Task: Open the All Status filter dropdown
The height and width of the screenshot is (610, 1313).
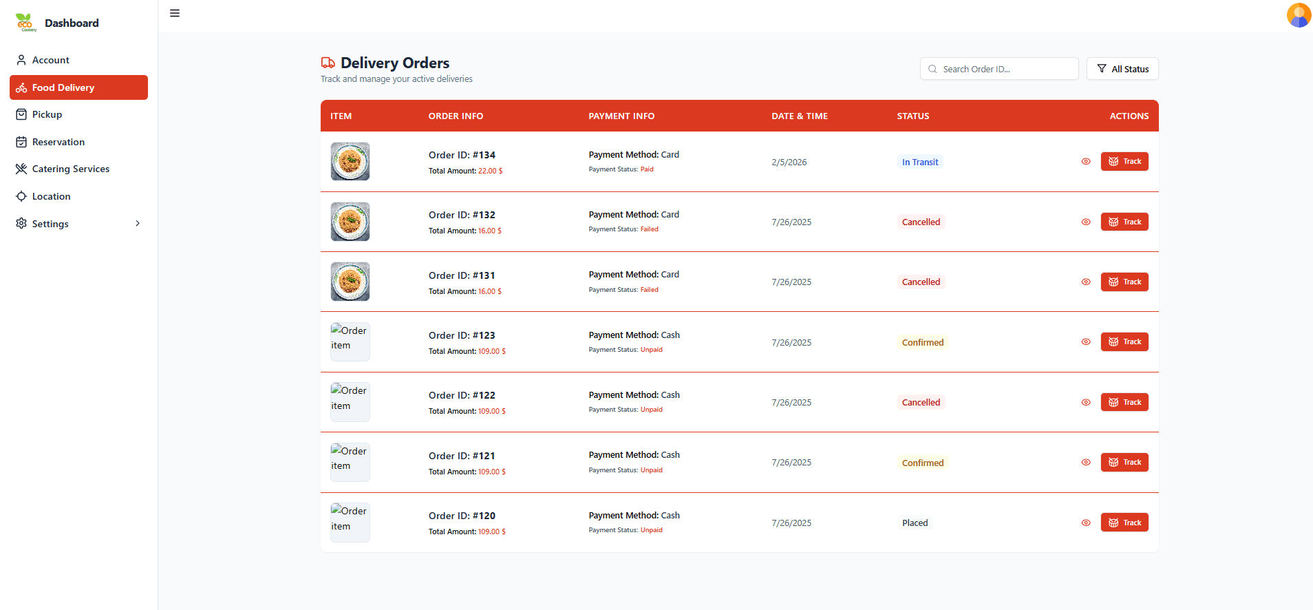Action: (x=1122, y=69)
